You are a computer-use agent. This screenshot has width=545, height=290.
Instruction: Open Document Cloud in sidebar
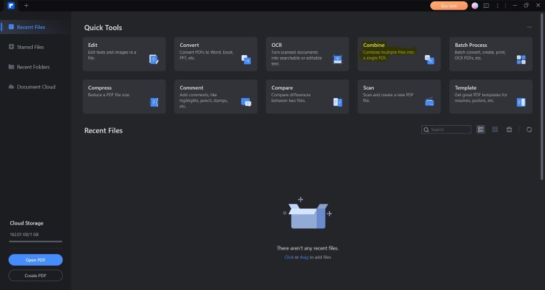36,87
